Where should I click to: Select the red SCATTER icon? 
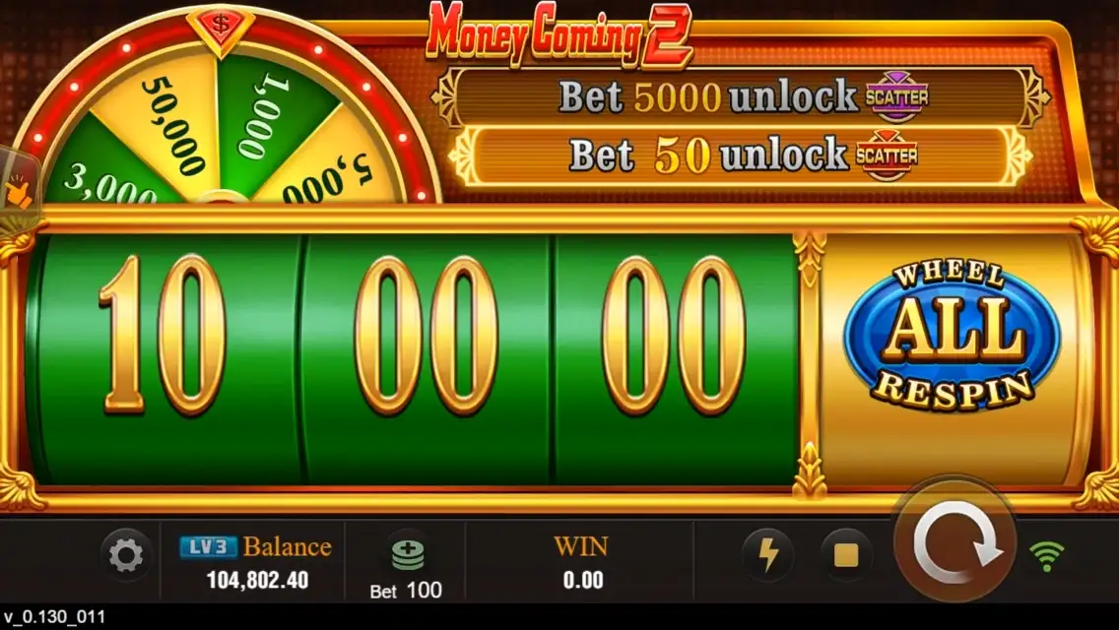[888, 155]
